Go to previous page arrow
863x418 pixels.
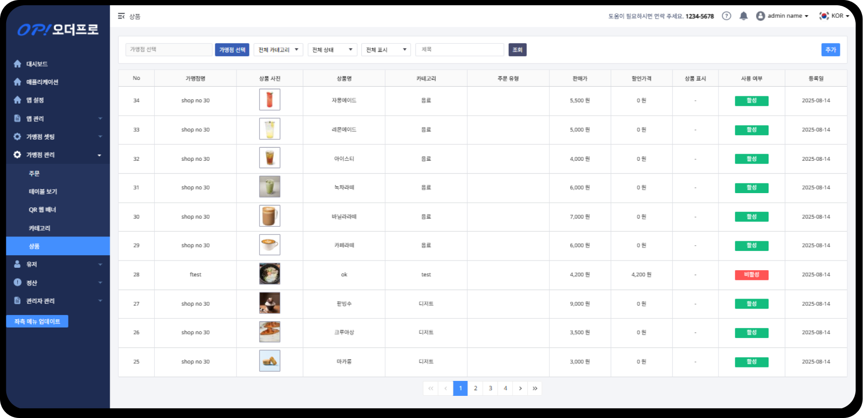click(x=445, y=388)
